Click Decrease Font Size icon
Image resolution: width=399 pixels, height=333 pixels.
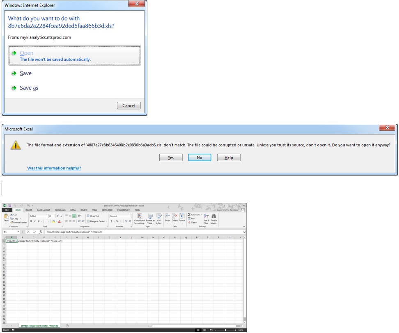coord(61,216)
